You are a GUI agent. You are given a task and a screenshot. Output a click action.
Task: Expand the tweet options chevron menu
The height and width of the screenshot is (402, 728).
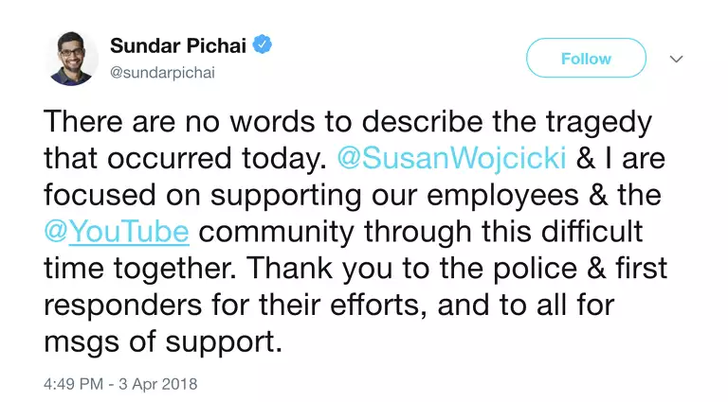point(676,59)
